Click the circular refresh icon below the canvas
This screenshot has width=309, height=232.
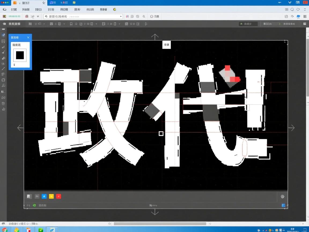point(282,196)
